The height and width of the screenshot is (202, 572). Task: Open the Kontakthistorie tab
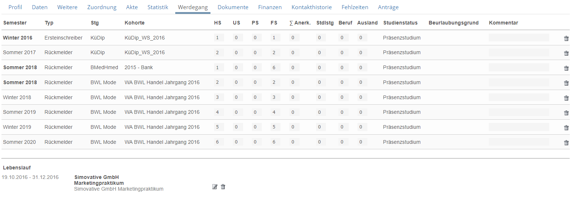coord(312,7)
